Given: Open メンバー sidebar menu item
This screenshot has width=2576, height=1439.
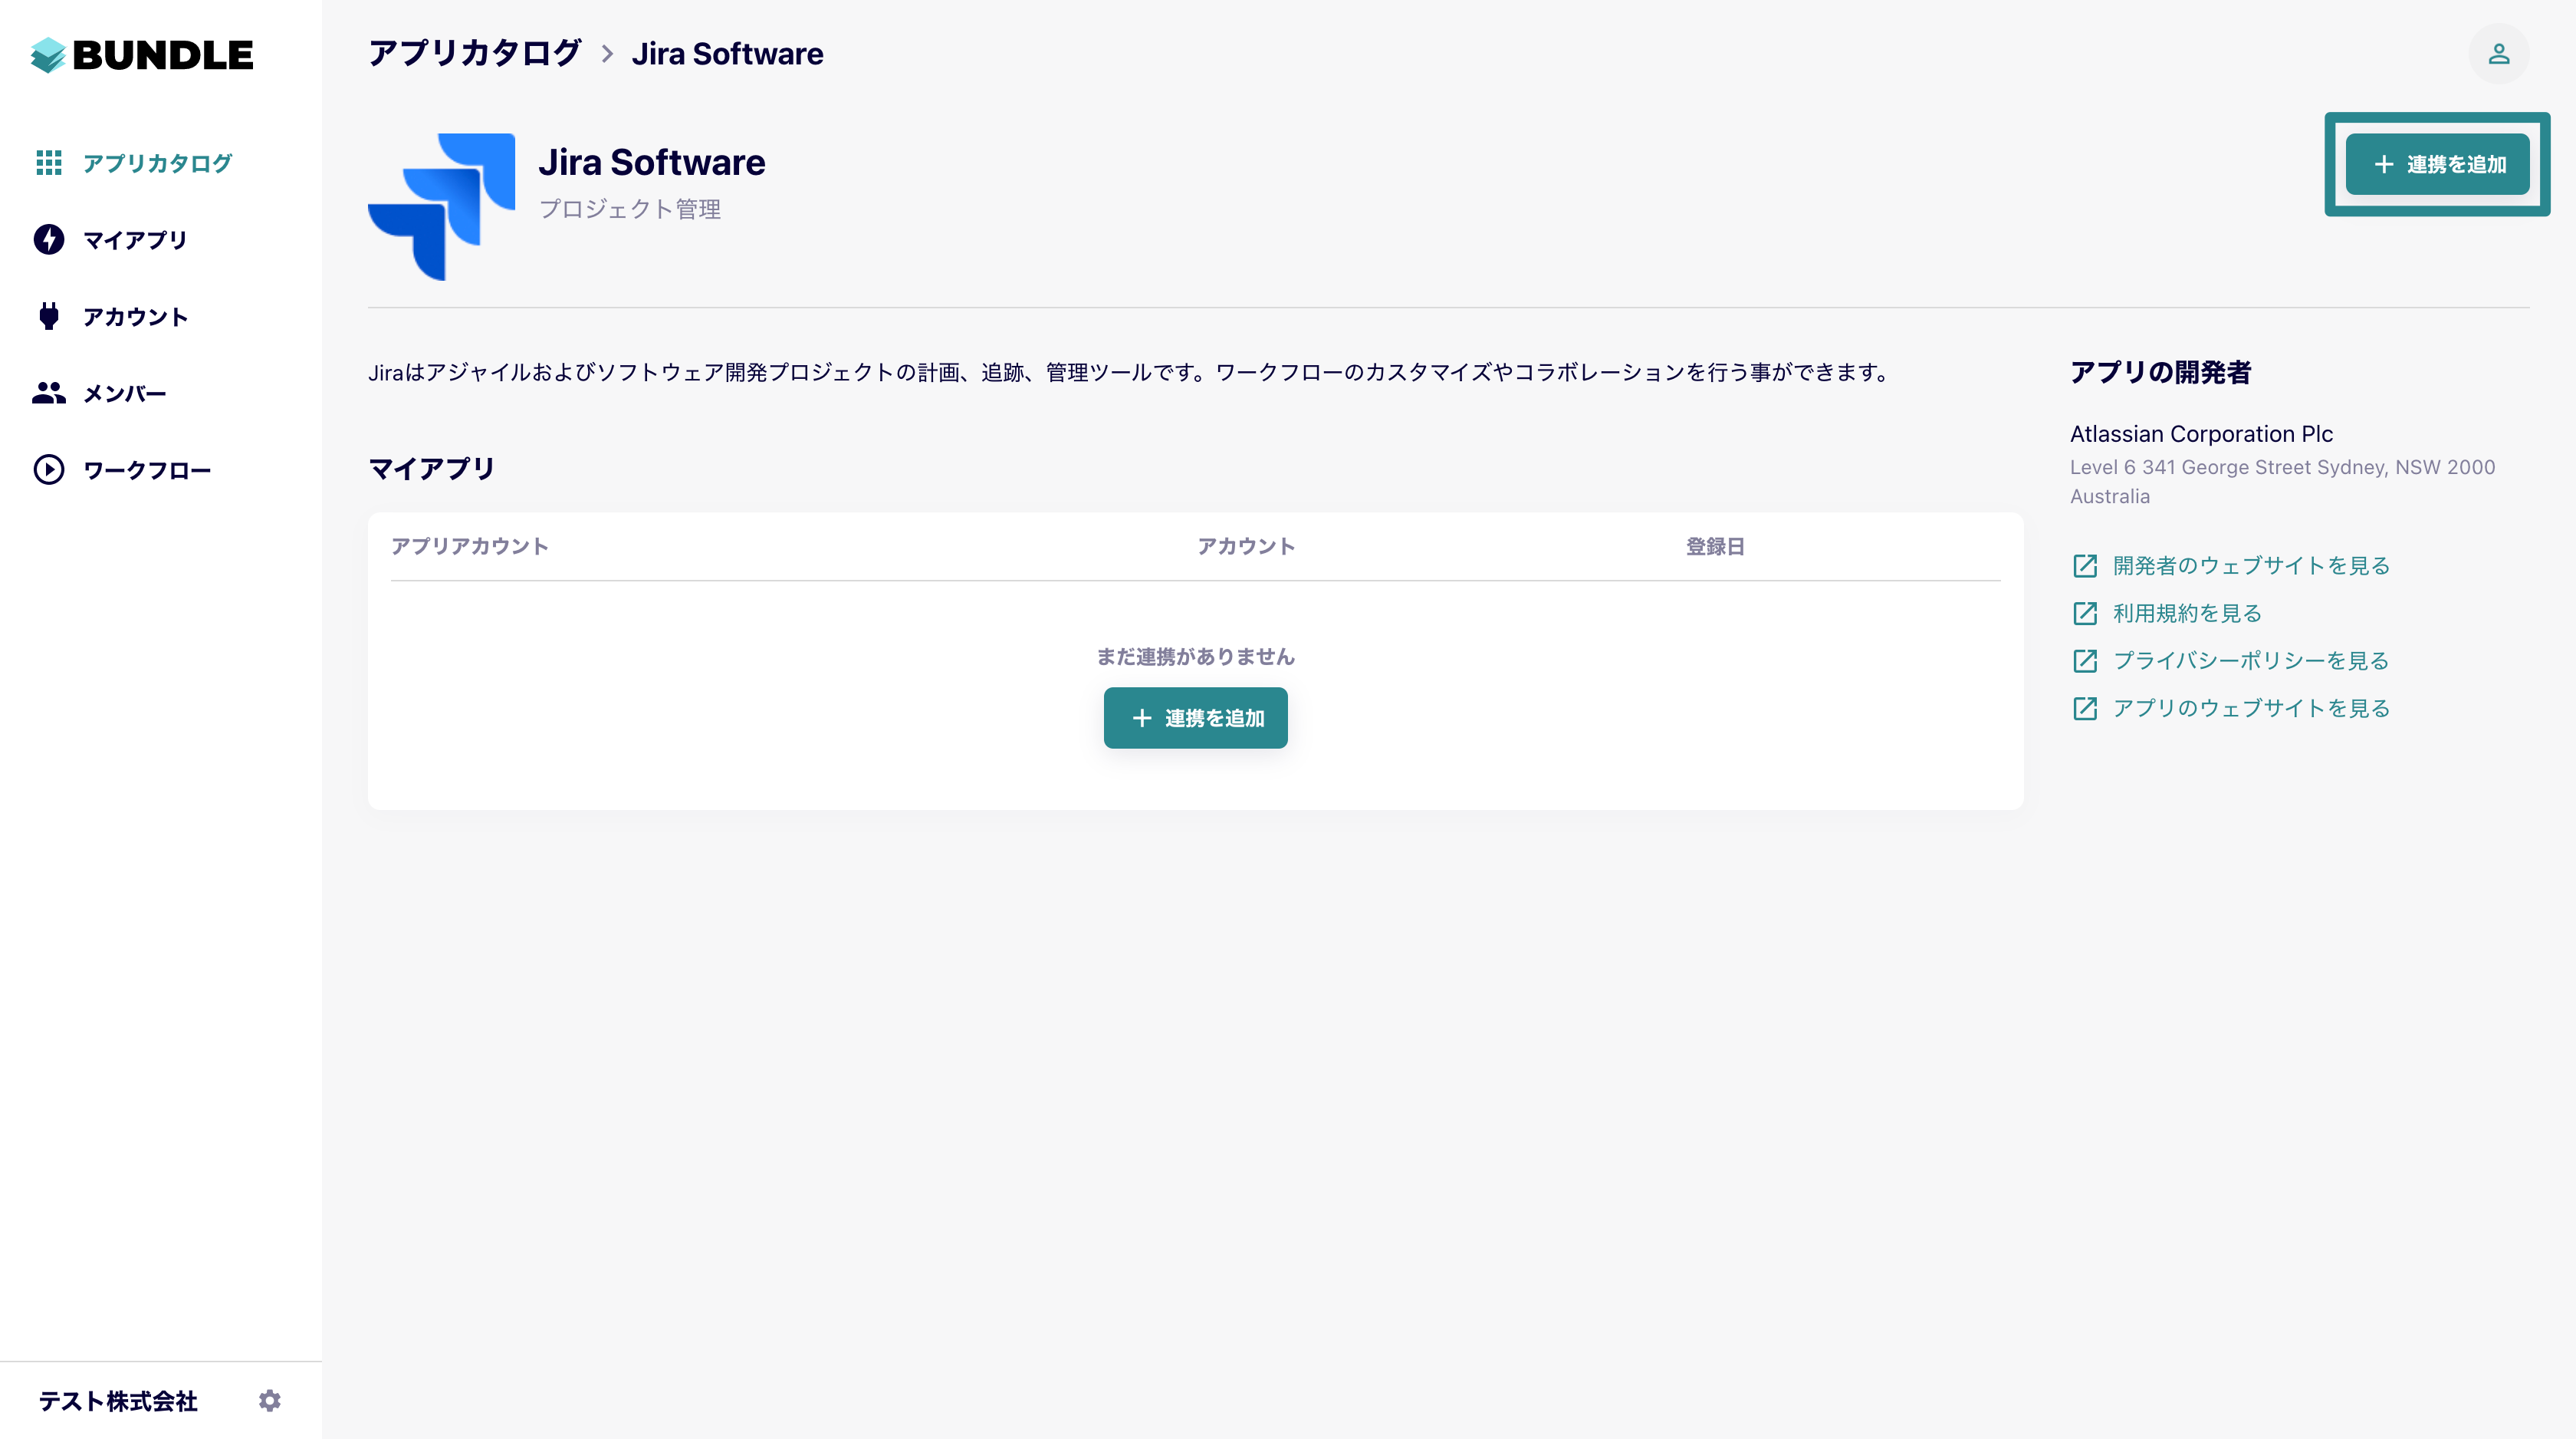Looking at the screenshot, I should [125, 394].
